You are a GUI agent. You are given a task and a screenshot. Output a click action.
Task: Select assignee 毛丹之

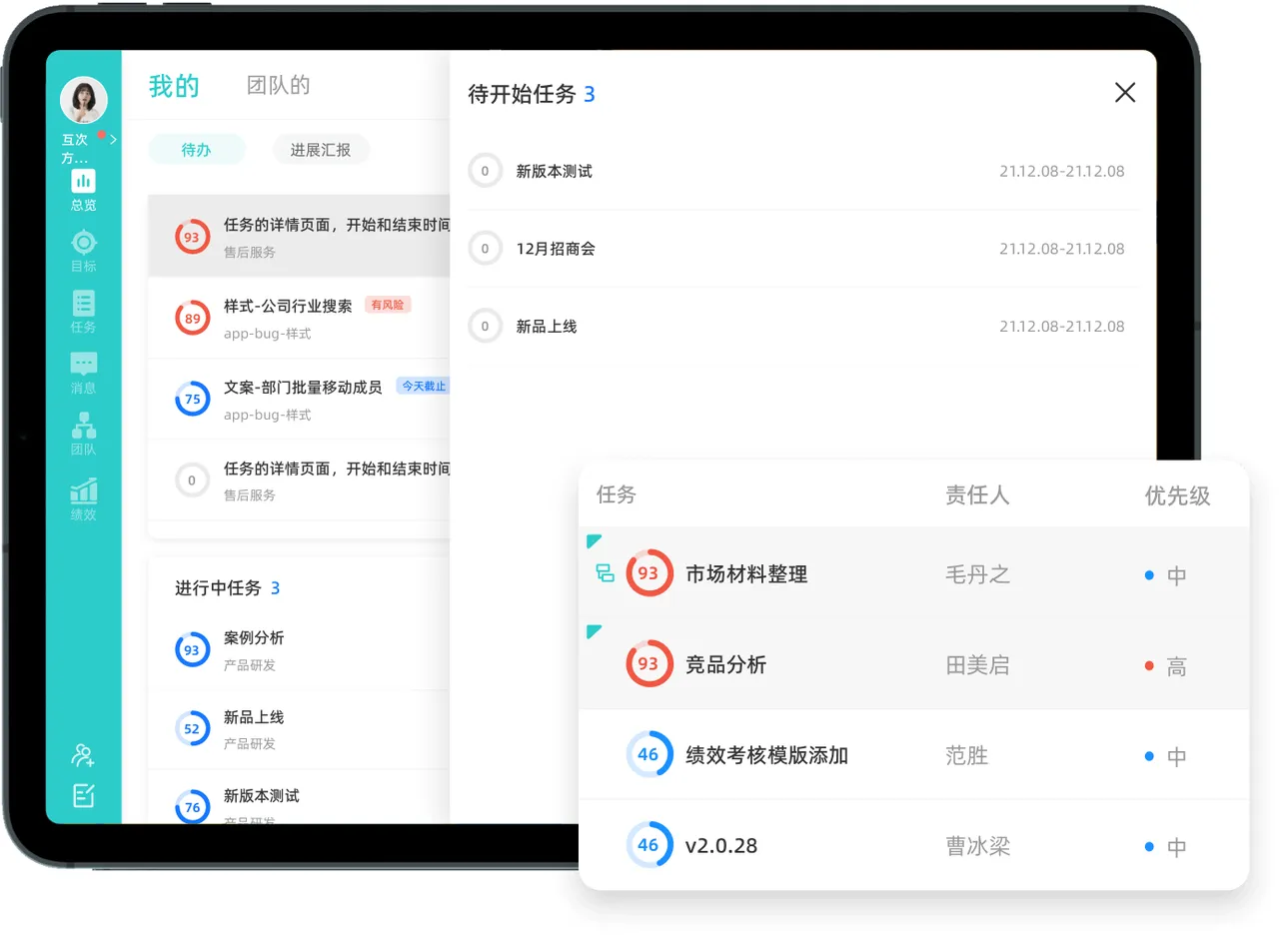977,574
